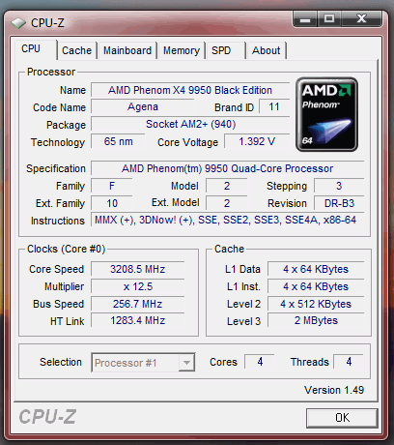Viewport: 394px width, 445px height.
Task: Open the Processor #1 selection dropdown
Action: (143, 363)
